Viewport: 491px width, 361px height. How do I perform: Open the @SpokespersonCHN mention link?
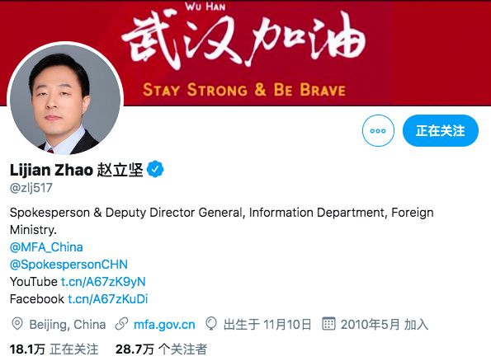[68, 265]
